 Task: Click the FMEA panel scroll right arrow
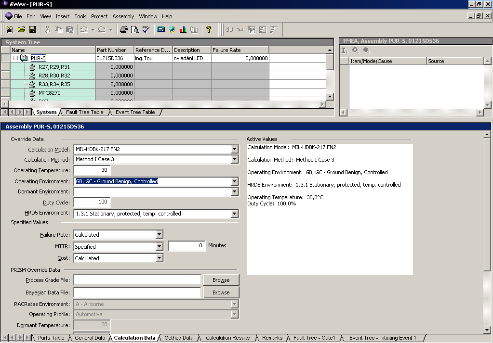(x=480, y=113)
